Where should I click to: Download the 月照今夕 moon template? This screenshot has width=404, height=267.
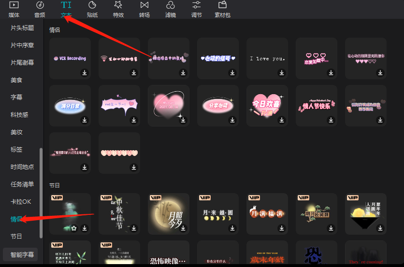coord(183,228)
